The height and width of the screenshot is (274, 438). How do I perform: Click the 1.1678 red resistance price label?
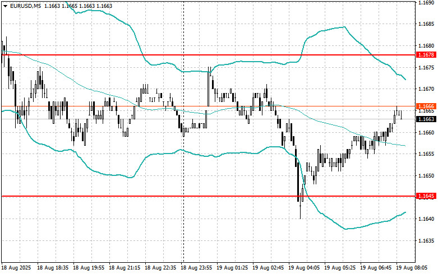point(426,55)
